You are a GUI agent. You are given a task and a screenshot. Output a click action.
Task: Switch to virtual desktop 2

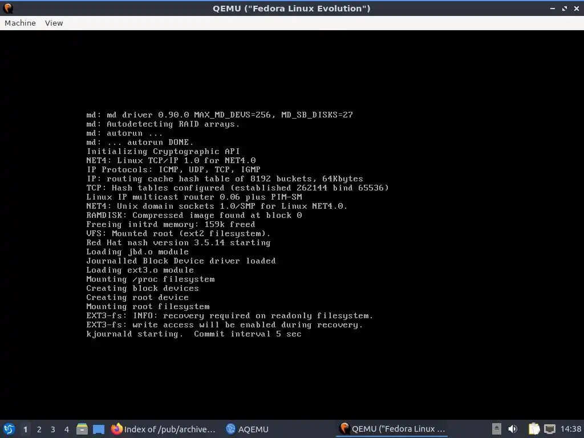click(39, 429)
